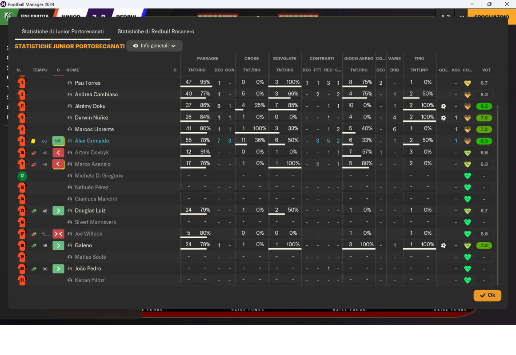
Task: Click João Pedro substituted-on green arrow
Action: point(58,268)
